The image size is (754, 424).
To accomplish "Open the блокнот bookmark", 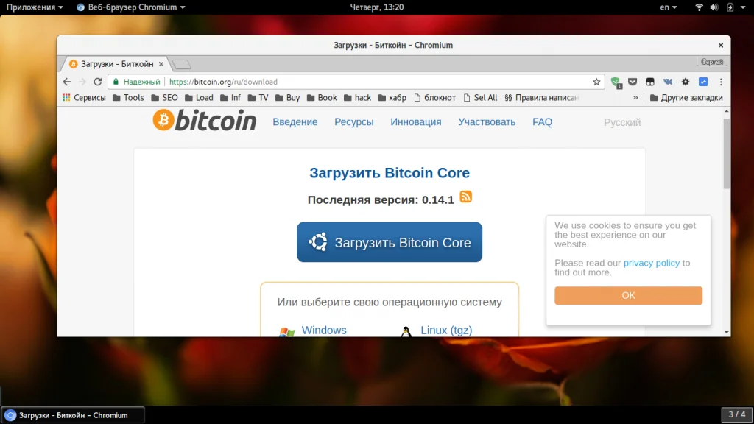I will tap(434, 98).
